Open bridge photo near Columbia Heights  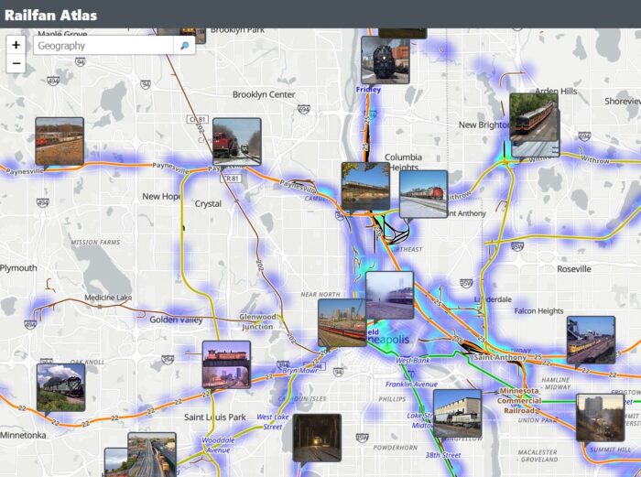(365, 187)
